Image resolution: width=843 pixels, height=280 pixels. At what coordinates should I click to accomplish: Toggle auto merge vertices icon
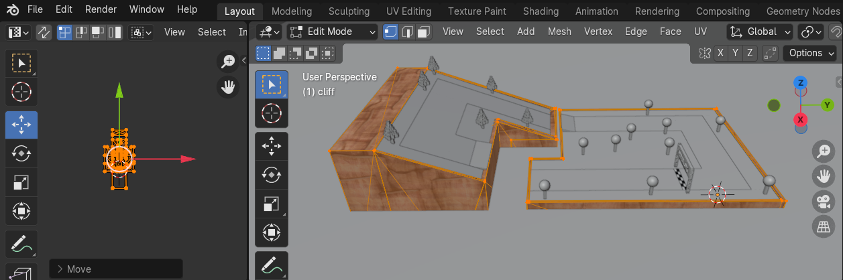point(770,53)
